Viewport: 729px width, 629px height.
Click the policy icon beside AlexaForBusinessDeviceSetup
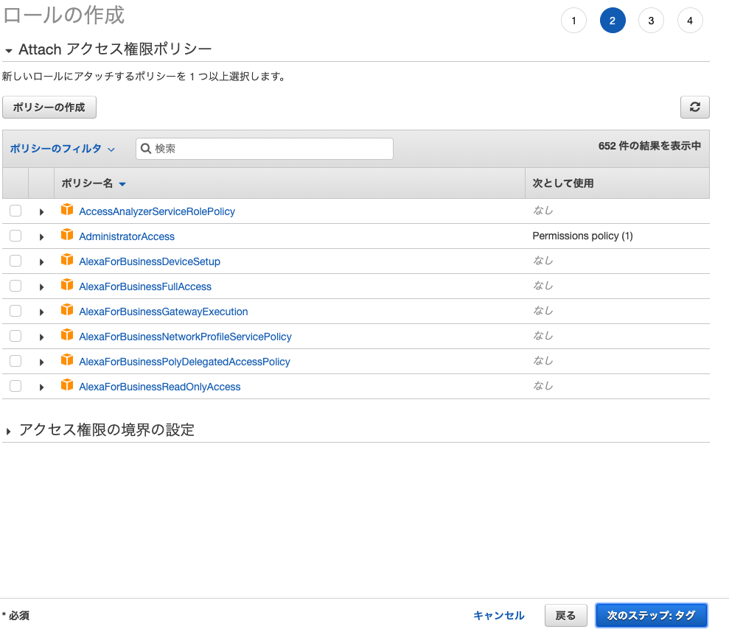click(67, 261)
